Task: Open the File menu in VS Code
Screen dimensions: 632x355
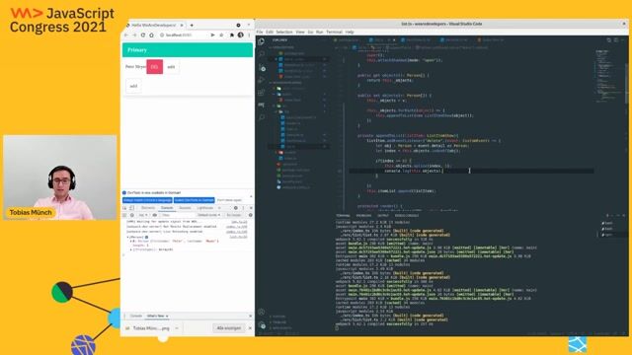Action: (x=260, y=32)
